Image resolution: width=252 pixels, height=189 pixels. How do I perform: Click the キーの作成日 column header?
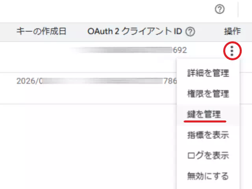click(x=41, y=32)
